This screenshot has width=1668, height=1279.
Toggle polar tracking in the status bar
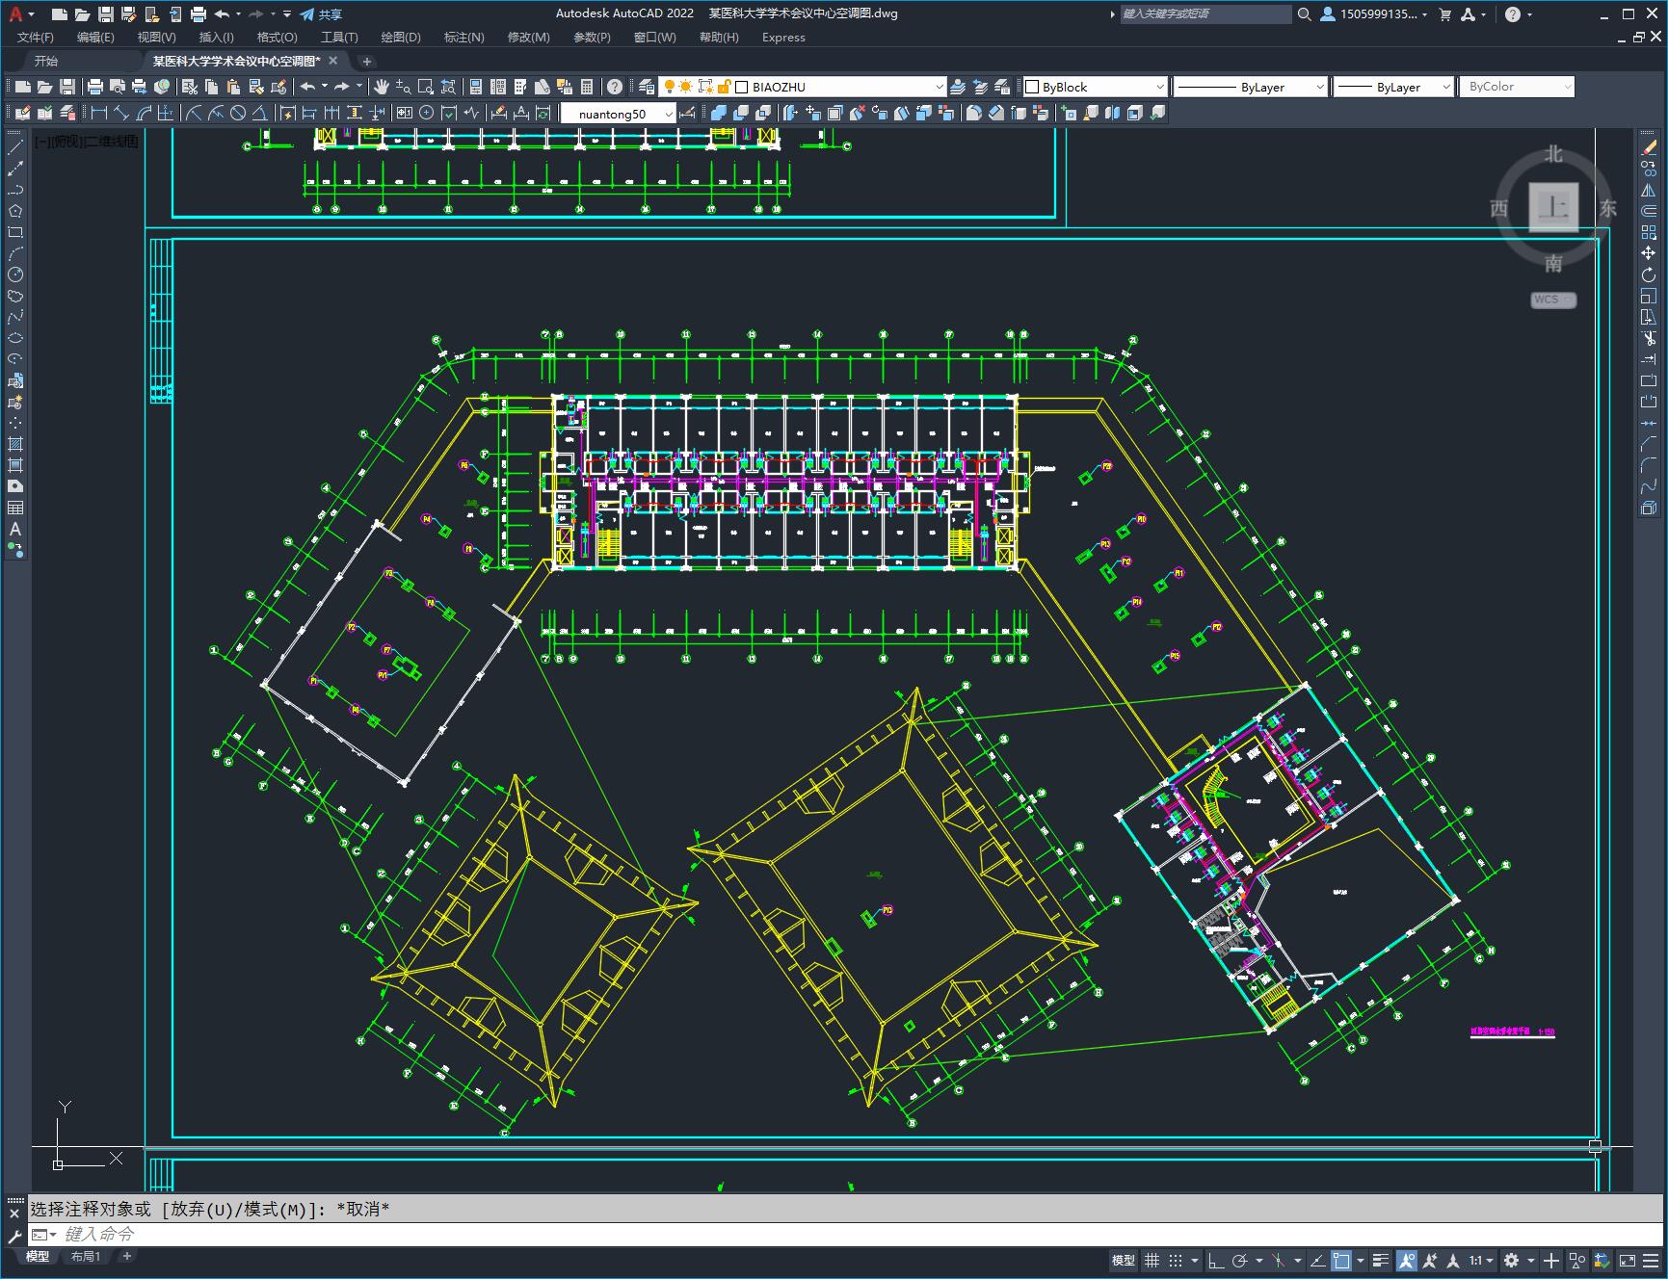click(1240, 1260)
